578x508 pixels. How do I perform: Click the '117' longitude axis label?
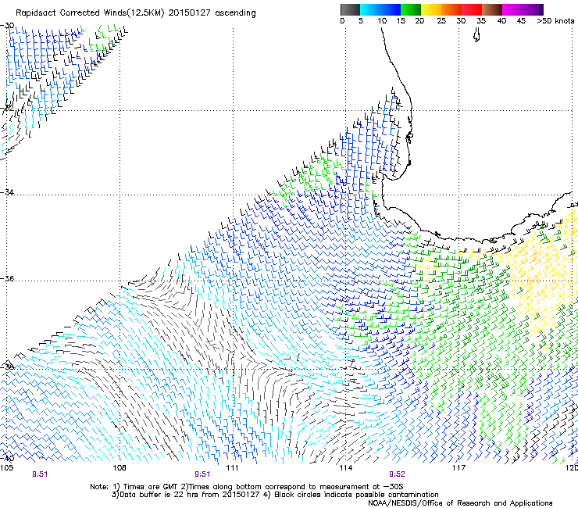pos(458,468)
